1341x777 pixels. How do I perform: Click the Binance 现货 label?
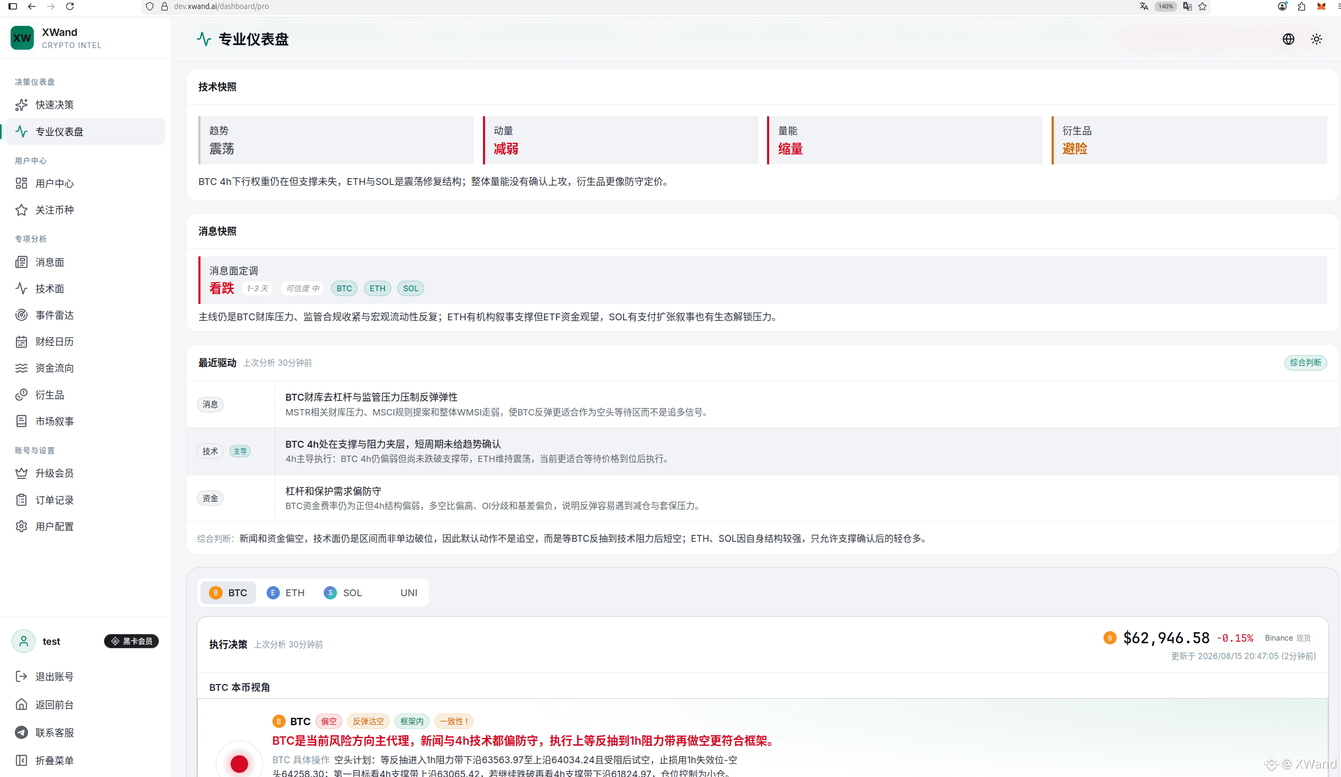tap(1288, 637)
